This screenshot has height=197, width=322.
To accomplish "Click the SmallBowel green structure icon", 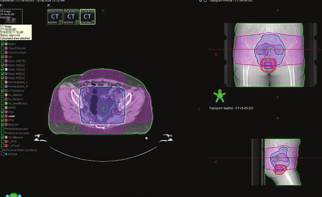I will (6, 137).
